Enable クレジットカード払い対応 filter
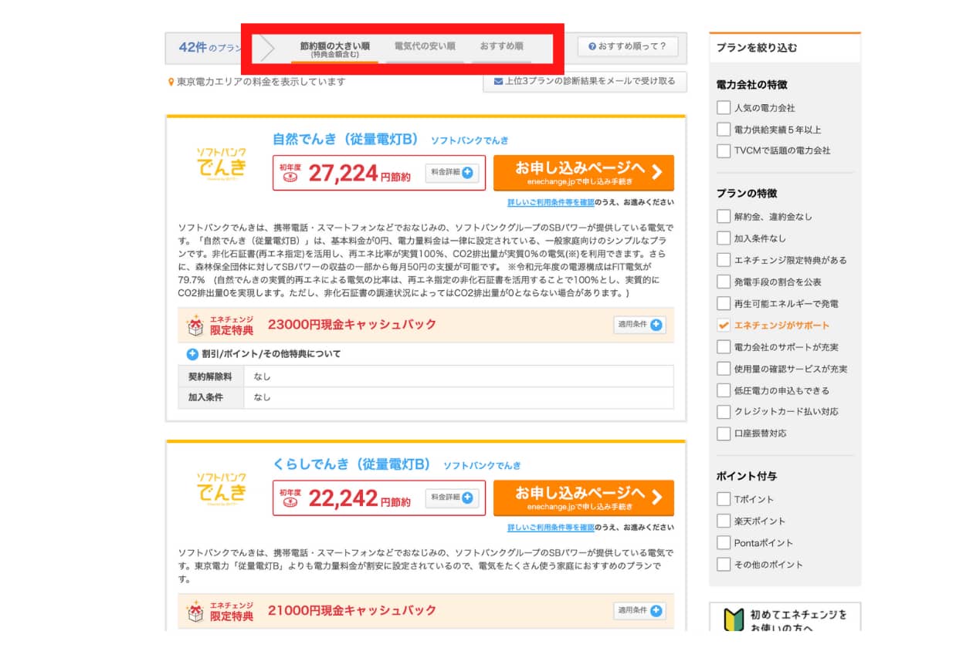 pyautogui.click(x=724, y=412)
